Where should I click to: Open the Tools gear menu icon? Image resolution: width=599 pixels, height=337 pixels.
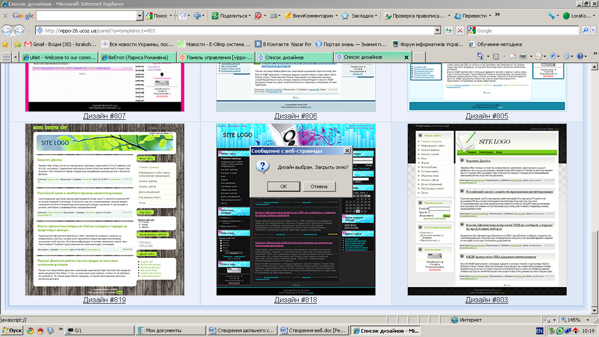click(x=567, y=56)
